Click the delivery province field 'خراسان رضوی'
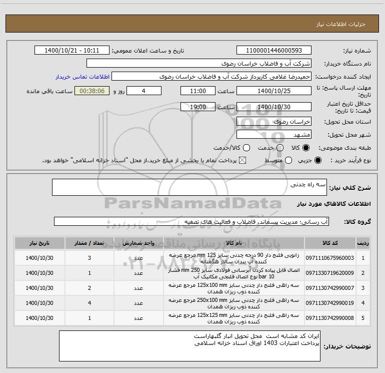This screenshot has width=385, height=373. coord(274,122)
